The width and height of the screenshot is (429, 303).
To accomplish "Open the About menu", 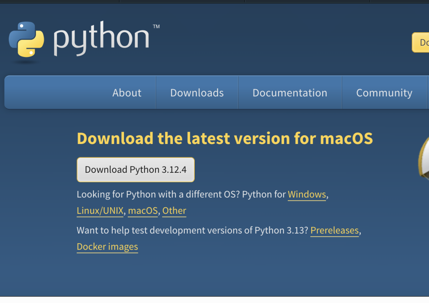I will 127,92.
